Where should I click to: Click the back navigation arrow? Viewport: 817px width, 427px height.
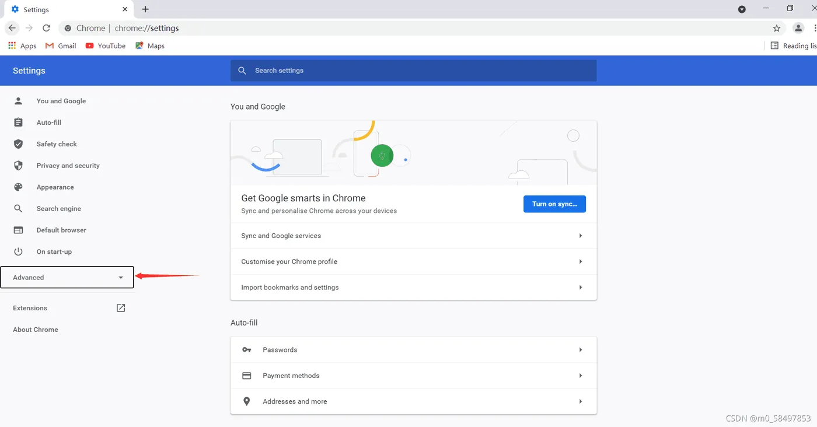point(12,28)
